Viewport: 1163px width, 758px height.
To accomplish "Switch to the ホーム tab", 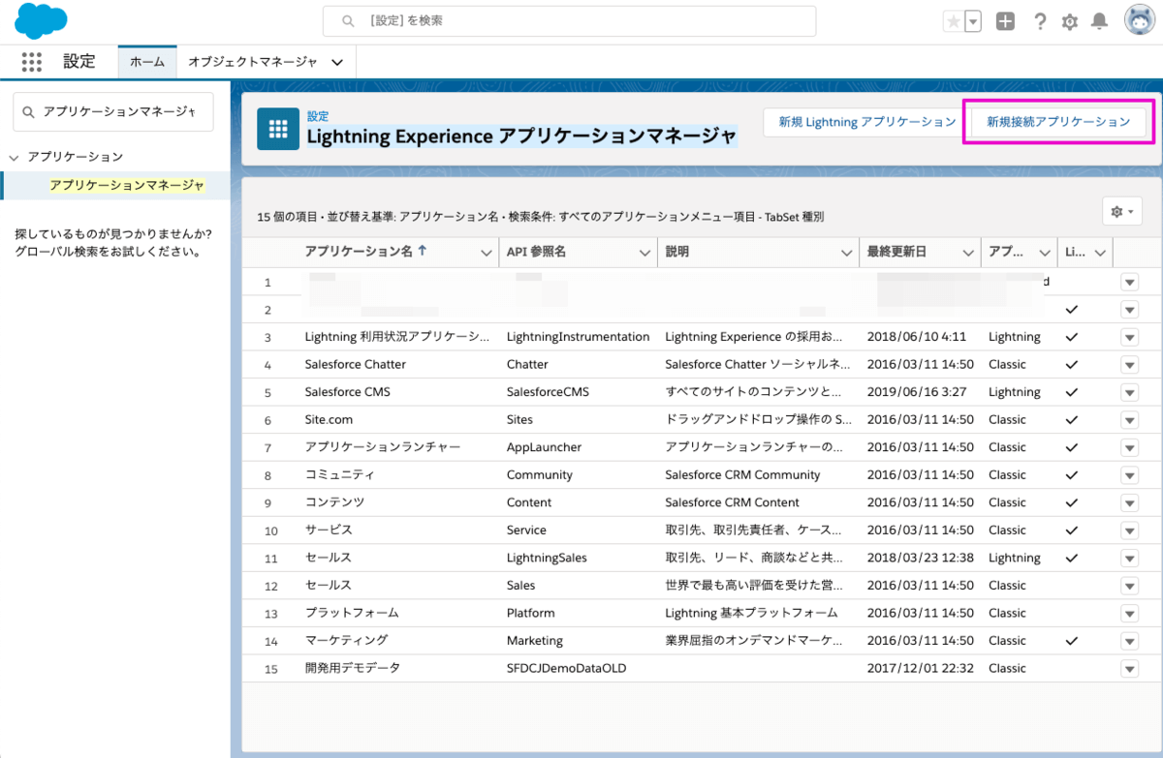I will click(147, 62).
